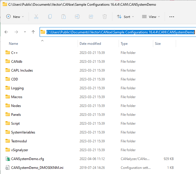
Task: Click the CANSystemDemo.cfg file icon
Action: 8,159
